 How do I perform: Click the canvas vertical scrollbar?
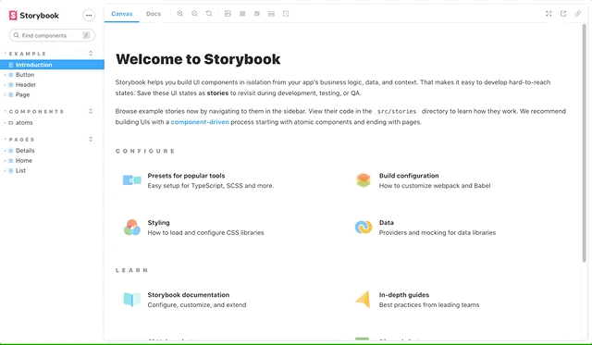(x=585, y=143)
